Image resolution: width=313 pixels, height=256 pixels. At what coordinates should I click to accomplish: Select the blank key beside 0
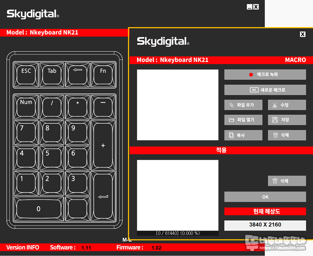(78, 209)
